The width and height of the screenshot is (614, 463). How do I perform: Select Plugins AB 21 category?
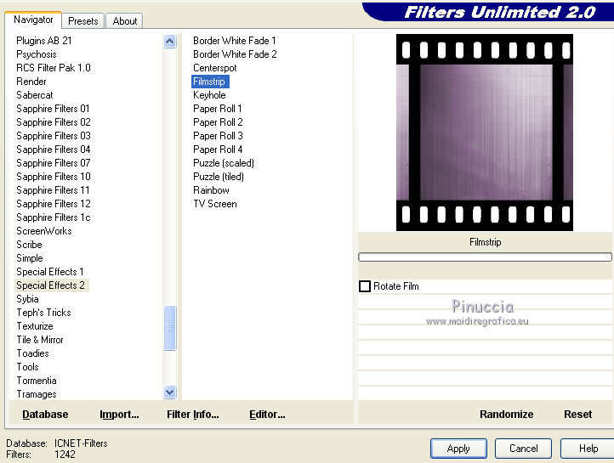44,41
